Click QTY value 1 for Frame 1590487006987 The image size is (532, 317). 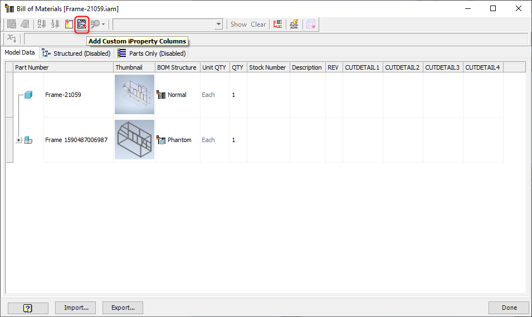[233, 140]
